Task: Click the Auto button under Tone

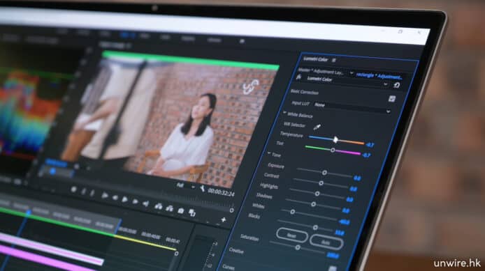Action: [326, 242]
